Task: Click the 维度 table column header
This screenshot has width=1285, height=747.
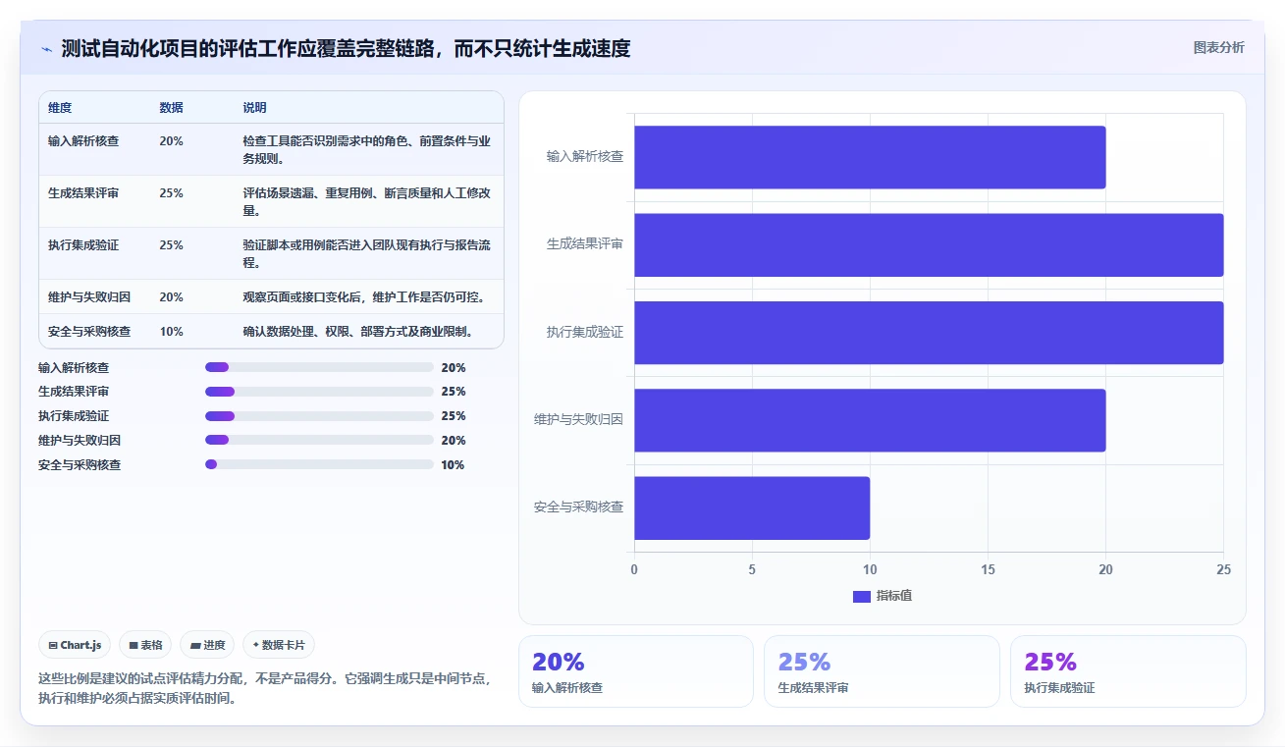Action: [x=60, y=108]
